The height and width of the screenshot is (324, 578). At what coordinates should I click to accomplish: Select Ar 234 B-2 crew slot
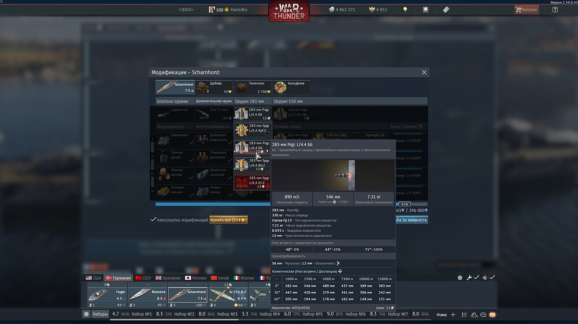pyautogui.click(x=228, y=295)
